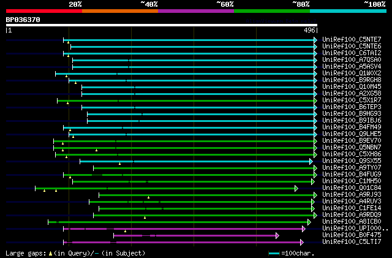Screen dimensions: 392x258
Task: Select the UniRef100_A8ICB0 label
Action: click(x=352, y=222)
